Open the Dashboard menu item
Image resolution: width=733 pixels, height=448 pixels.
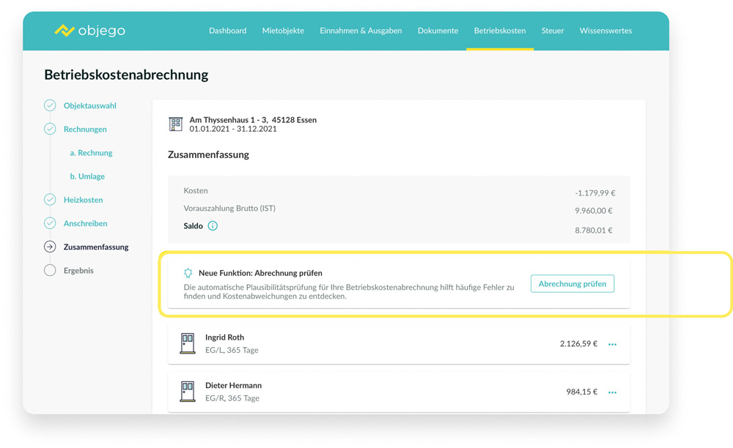(227, 31)
